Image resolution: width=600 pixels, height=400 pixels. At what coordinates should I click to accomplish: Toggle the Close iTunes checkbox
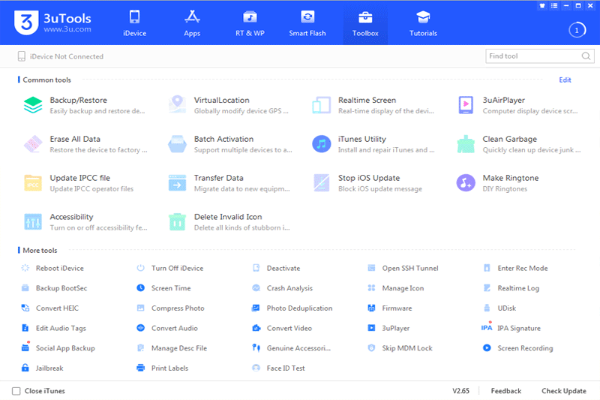[16, 391]
